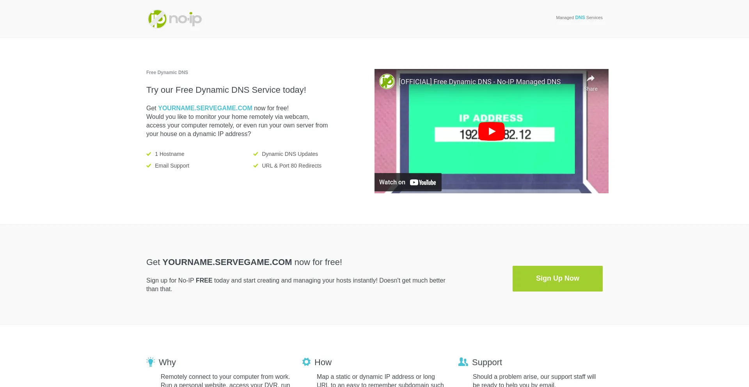The width and height of the screenshot is (749, 387).
Task: Click the people icon beside Support
Action: pos(463,362)
